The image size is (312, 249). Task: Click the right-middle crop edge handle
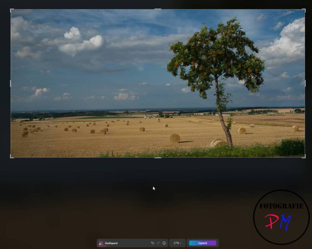point(305,83)
